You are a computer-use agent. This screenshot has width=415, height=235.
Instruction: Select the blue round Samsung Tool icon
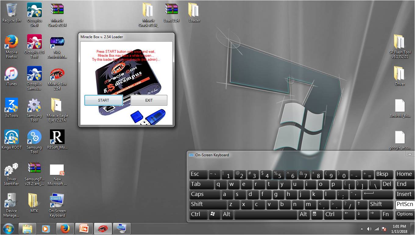34,142
